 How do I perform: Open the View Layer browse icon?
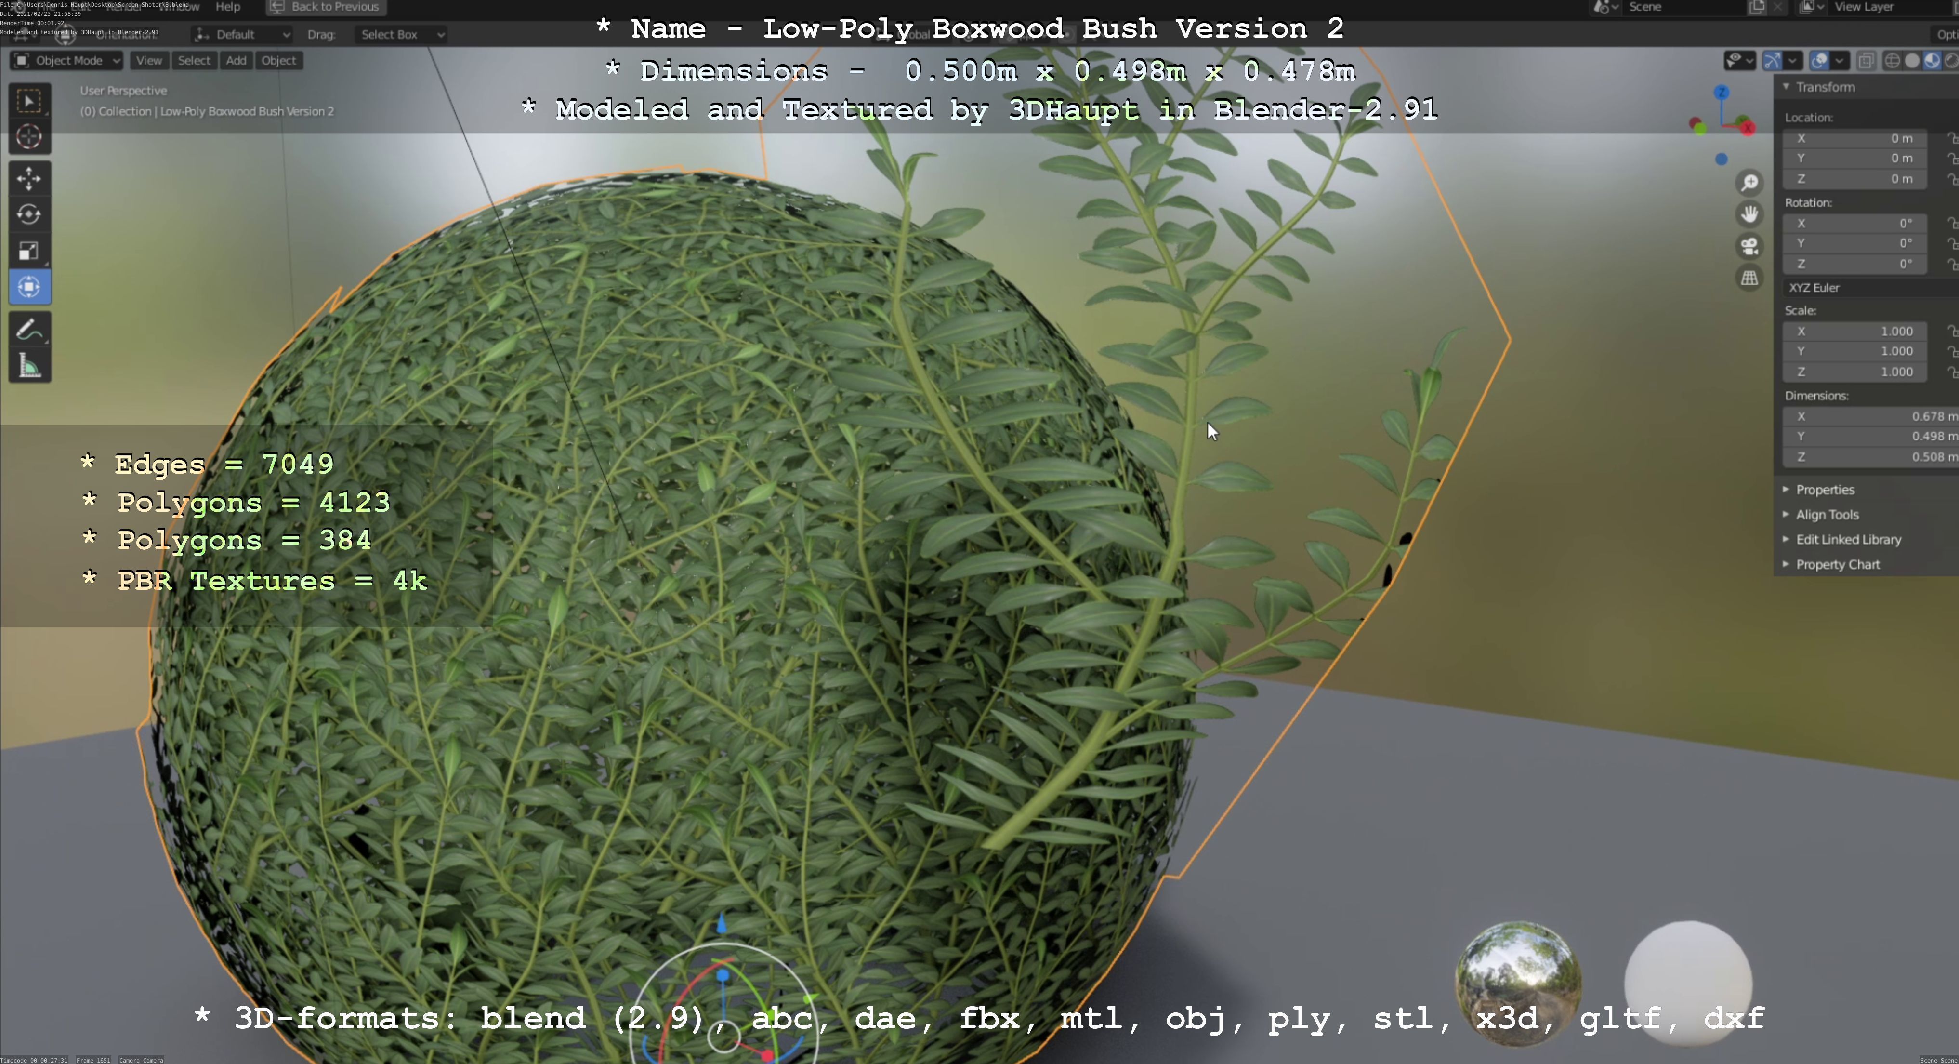(x=1812, y=7)
